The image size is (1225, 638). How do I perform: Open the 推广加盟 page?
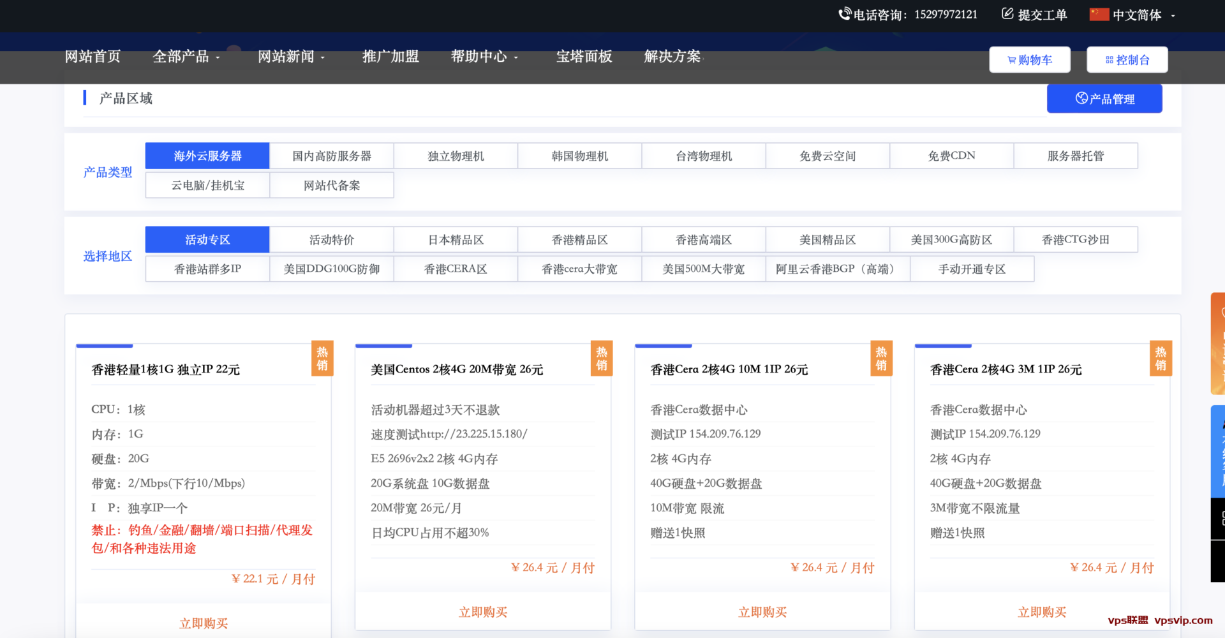tap(390, 57)
